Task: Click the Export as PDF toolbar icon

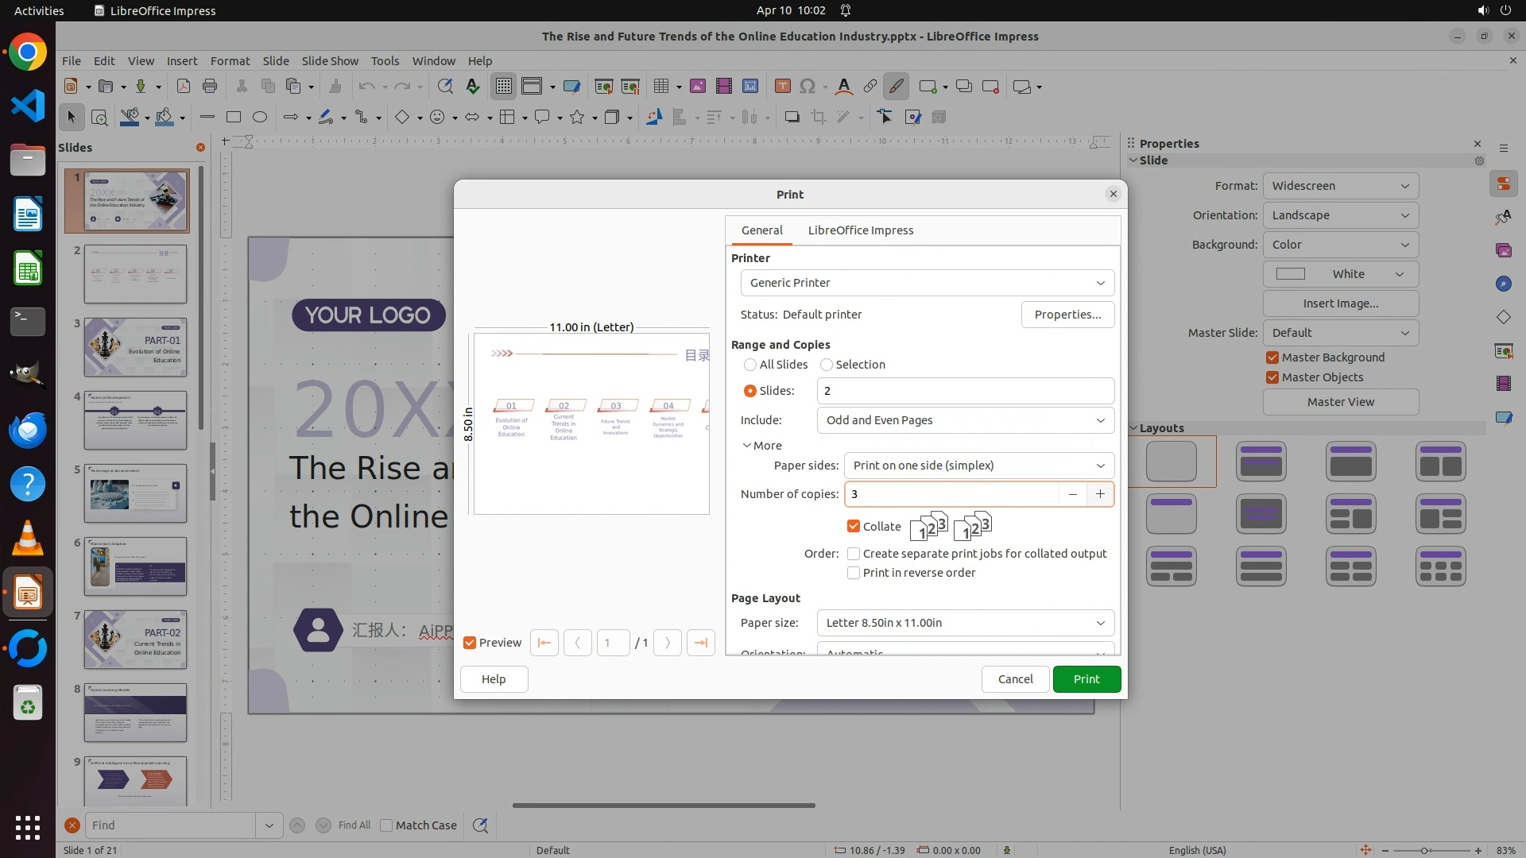Action: [184, 87]
